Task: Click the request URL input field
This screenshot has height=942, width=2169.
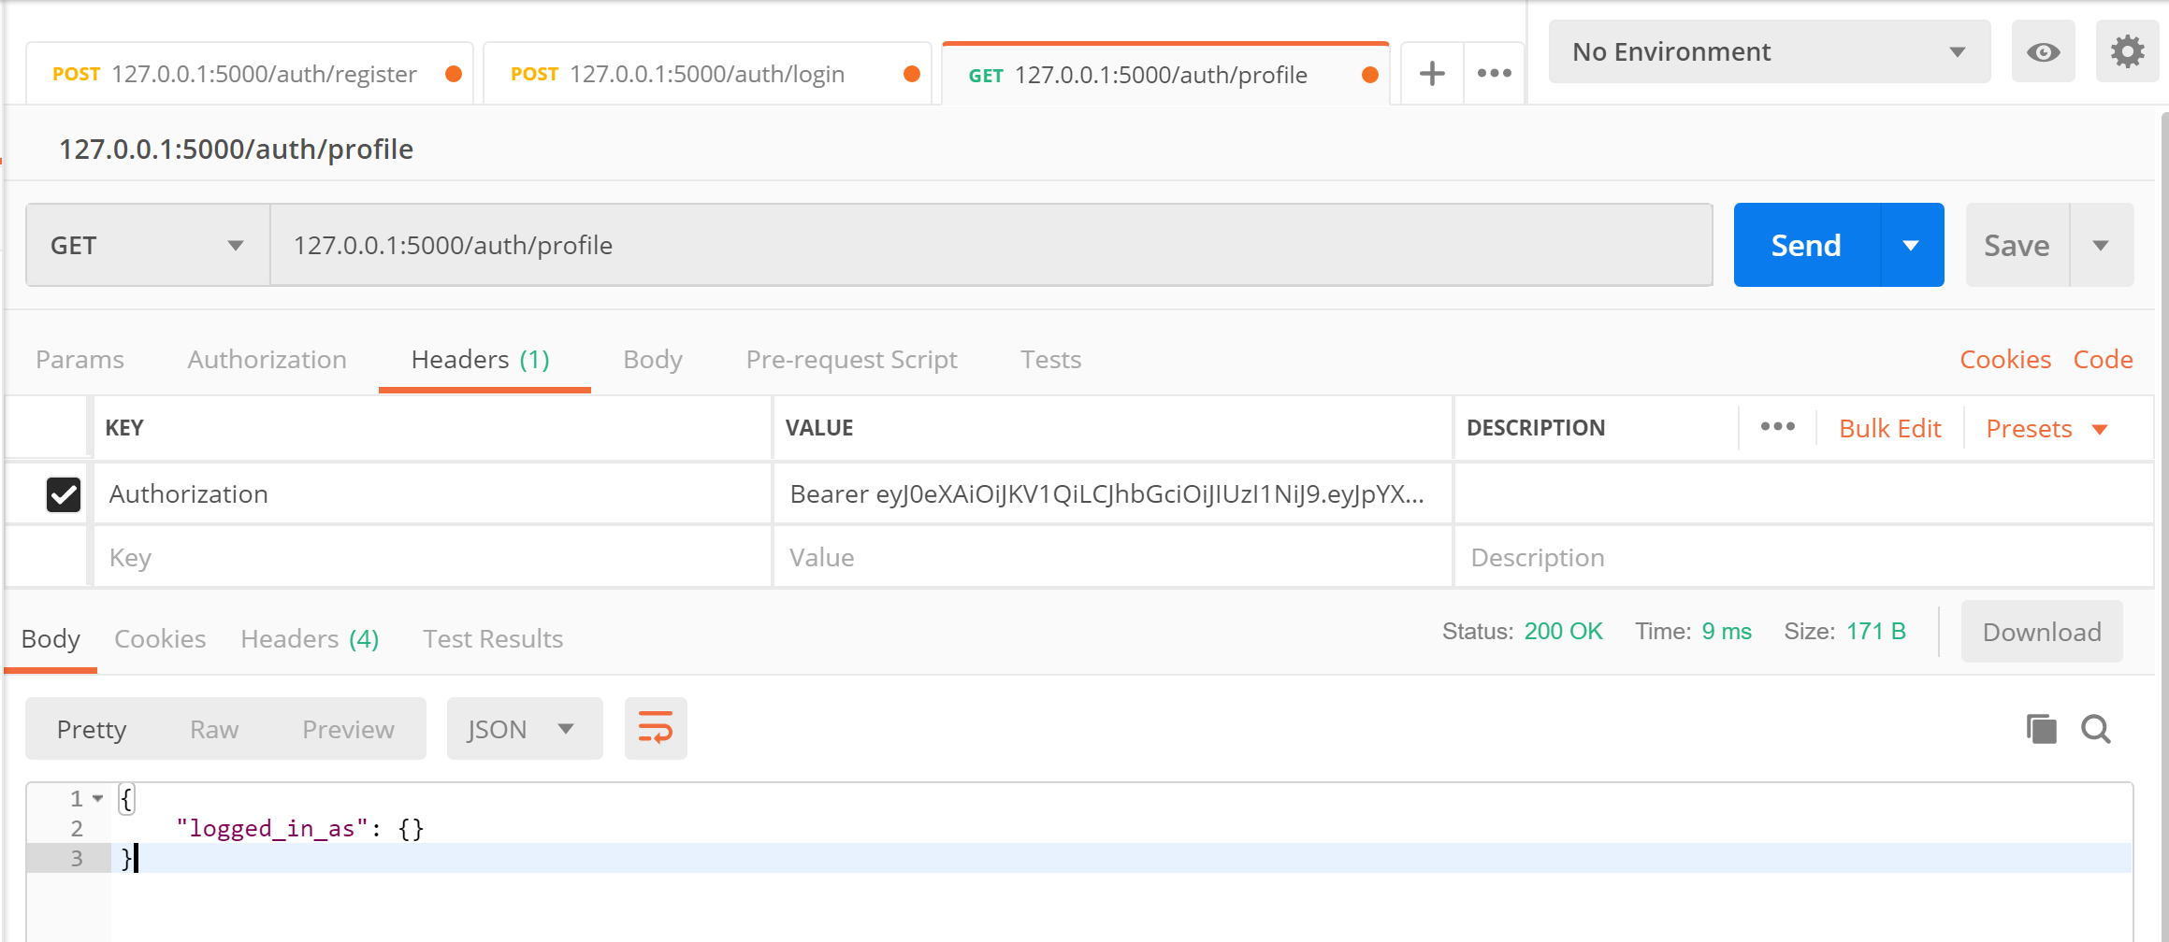Action: click(x=990, y=246)
